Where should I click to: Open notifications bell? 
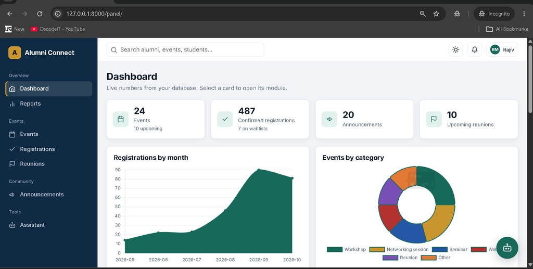click(475, 49)
